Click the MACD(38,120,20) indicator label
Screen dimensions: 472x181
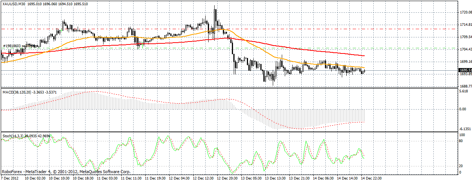[x=16, y=92]
